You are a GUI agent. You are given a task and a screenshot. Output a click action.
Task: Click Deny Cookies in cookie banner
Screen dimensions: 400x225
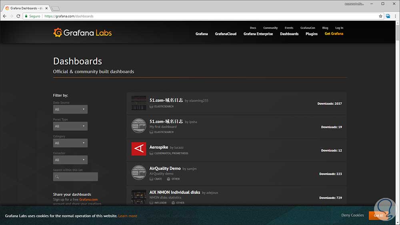[x=352, y=215]
